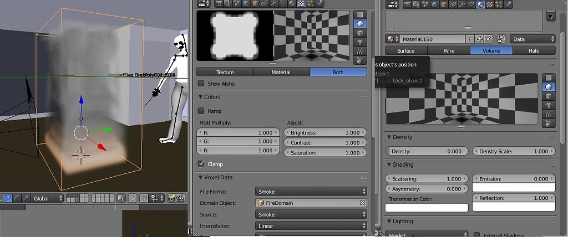Click the Emission color swatch
This screenshot has height=237, width=568.
click(514, 187)
